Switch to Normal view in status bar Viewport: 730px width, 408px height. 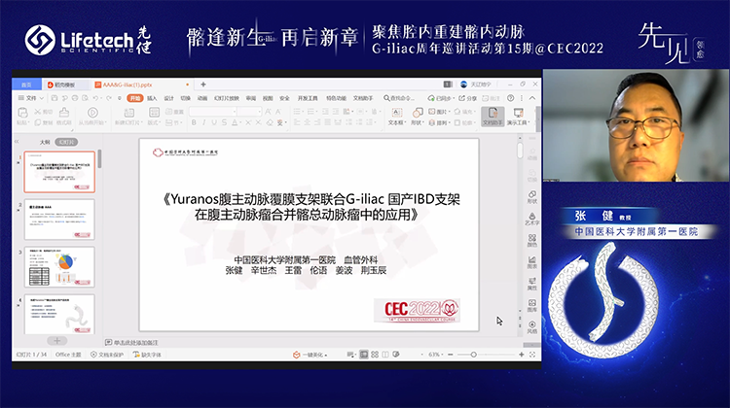364,355
